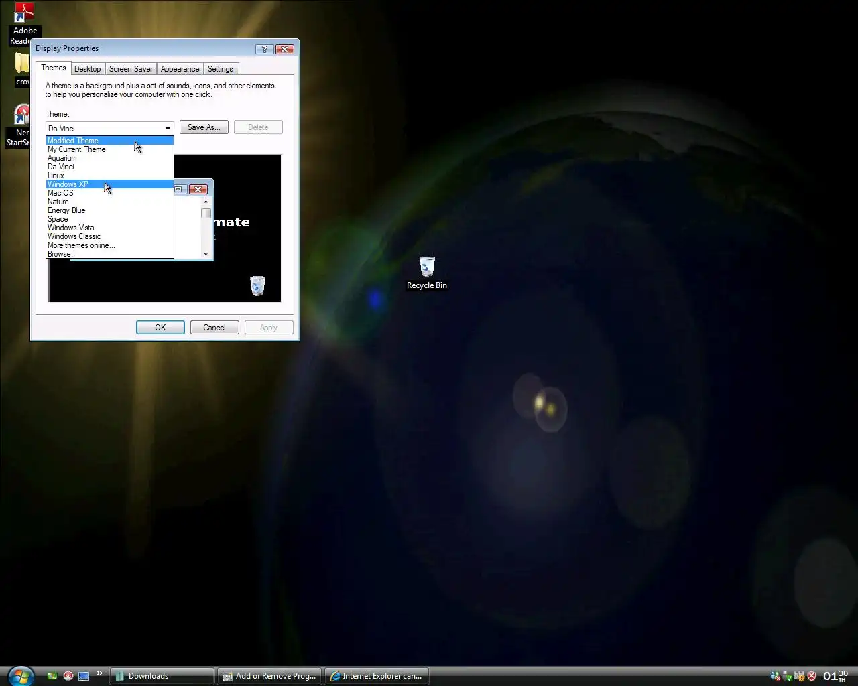Click the messenger people tray icon
Viewport: 858px width, 686px height.
coord(776,676)
